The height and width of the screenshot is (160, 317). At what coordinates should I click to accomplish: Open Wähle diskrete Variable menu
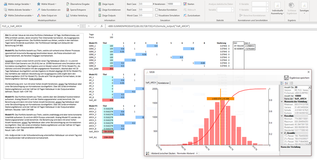point(18,10)
